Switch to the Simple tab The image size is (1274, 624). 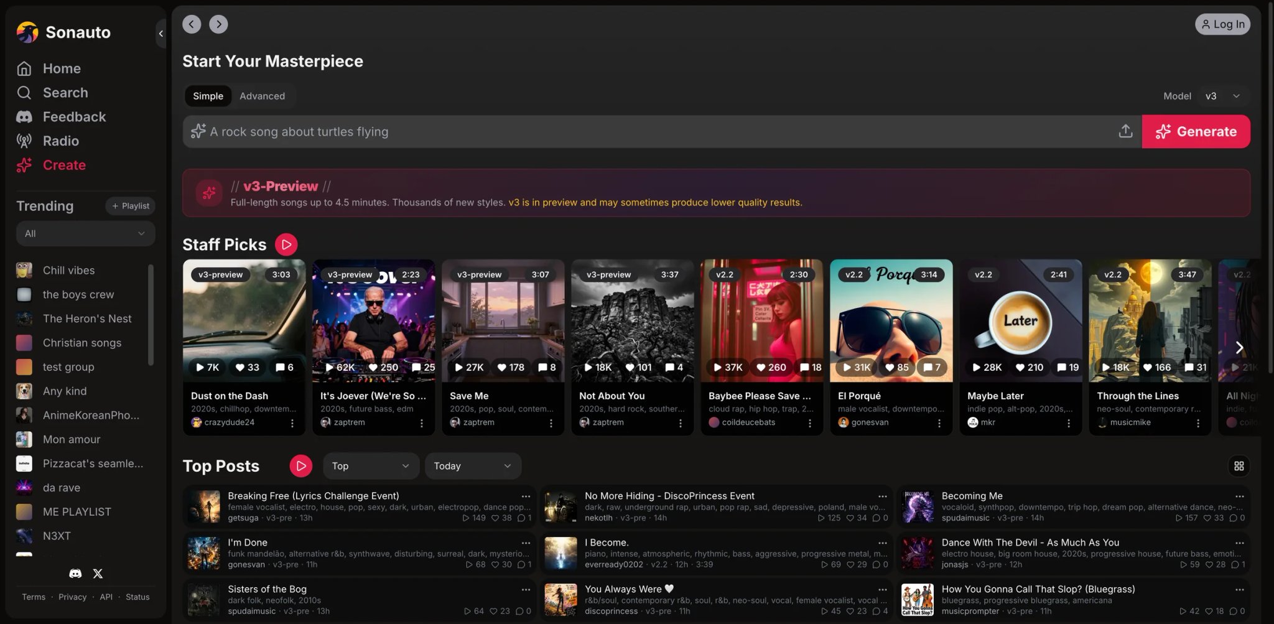[x=208, y=96]
